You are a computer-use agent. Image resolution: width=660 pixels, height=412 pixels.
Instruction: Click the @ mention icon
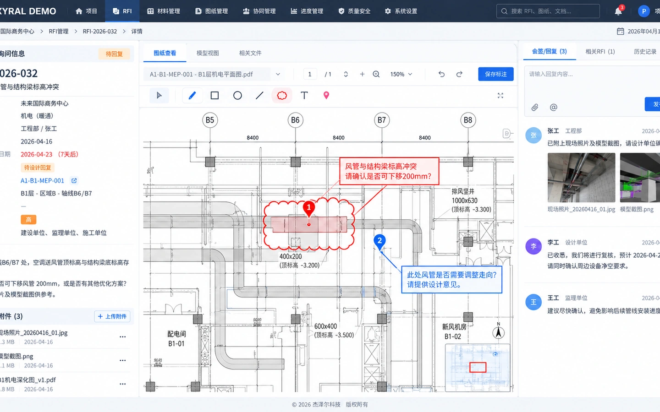click(x=554, y=107)
